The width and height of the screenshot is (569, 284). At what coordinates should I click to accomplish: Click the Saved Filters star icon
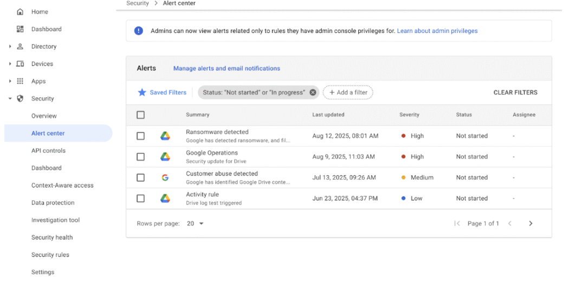(142, 93)
